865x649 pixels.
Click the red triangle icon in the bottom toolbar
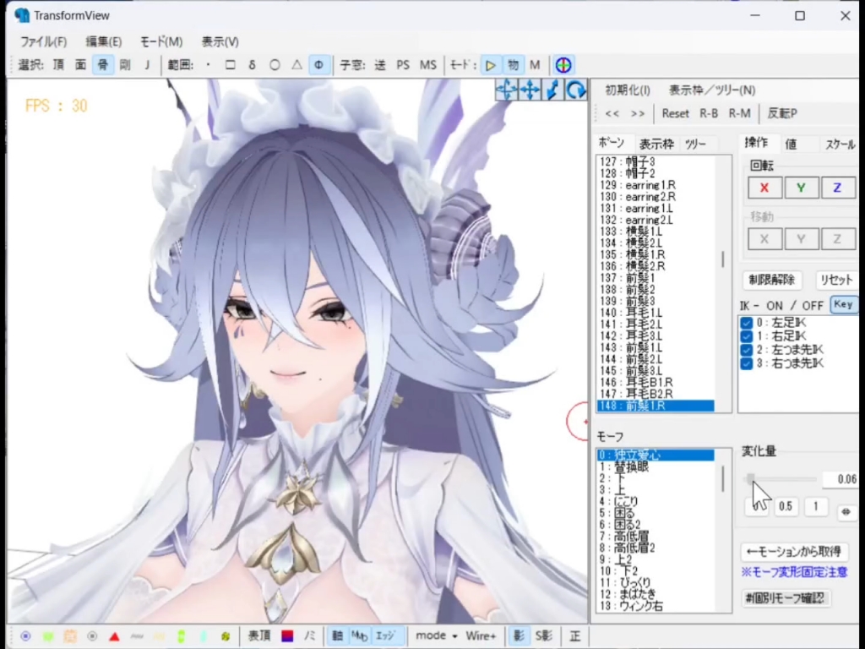pos(114,636)
